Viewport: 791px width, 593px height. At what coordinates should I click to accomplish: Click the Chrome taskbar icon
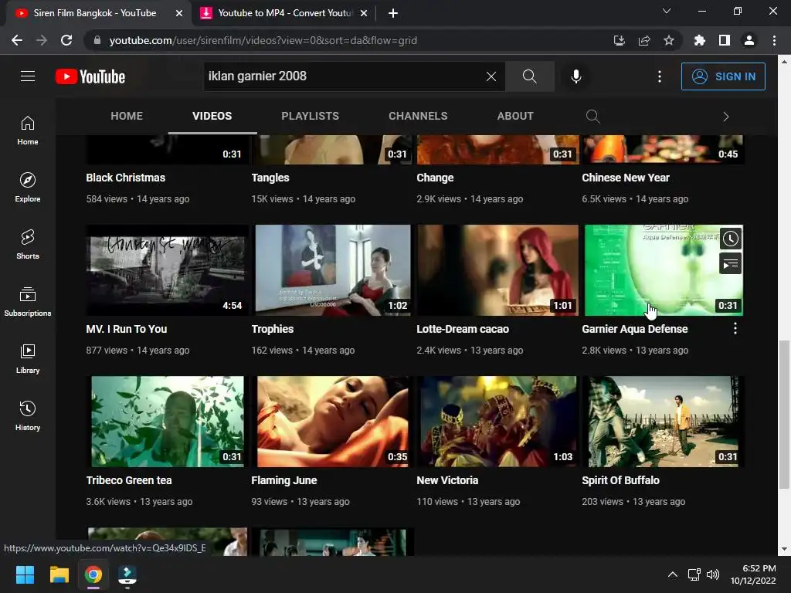pyautogui.click(x=93, y=574)
